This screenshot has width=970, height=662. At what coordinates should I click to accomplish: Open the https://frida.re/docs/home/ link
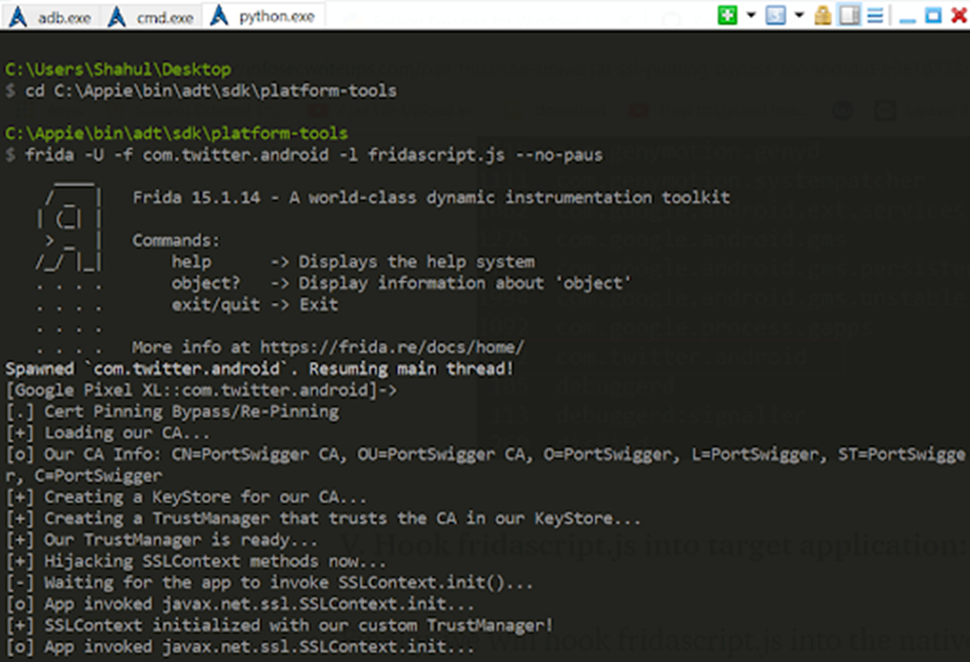click(391, 347)
